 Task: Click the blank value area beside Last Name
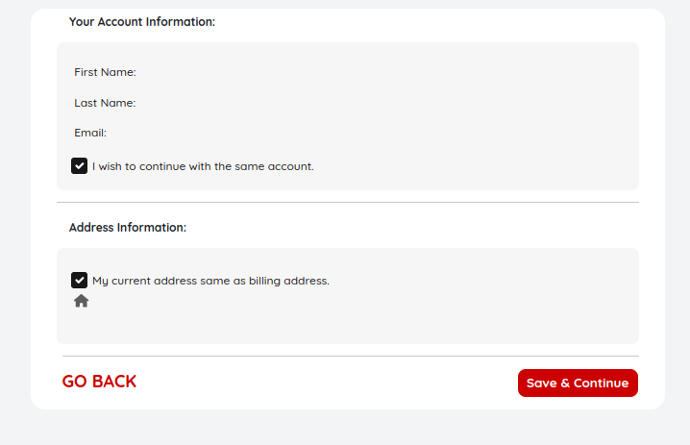[288, 103]
